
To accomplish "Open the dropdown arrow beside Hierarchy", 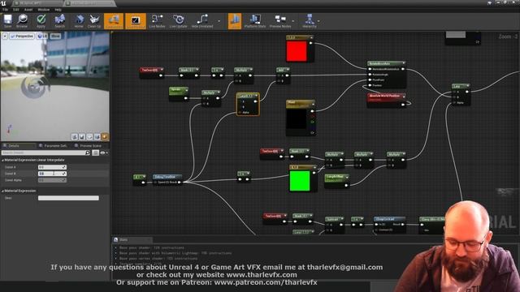I will point(318,21).
